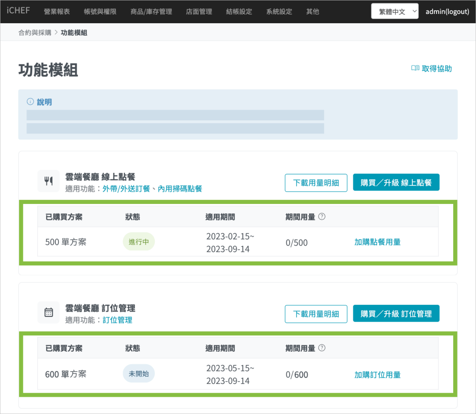Viewport: 476px width, 414px height.
Task: Click the iCHEF logo
Action: tap(18, 11)
